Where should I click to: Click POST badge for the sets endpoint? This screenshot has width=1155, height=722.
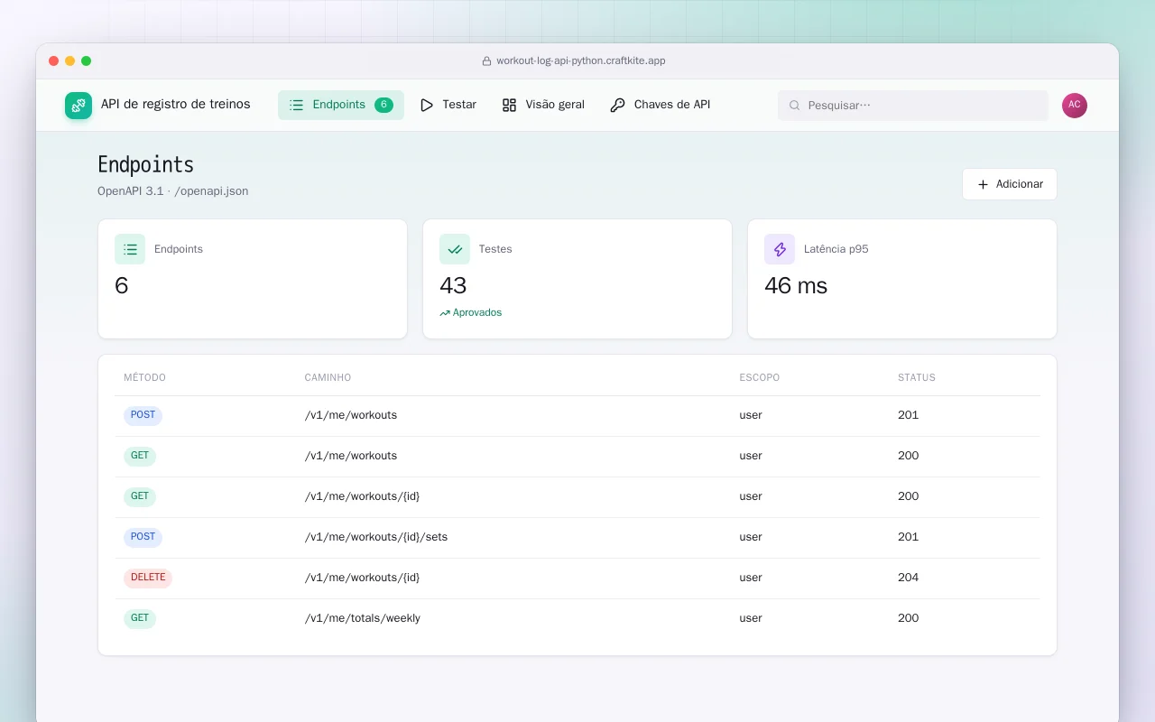click(143, 537)
